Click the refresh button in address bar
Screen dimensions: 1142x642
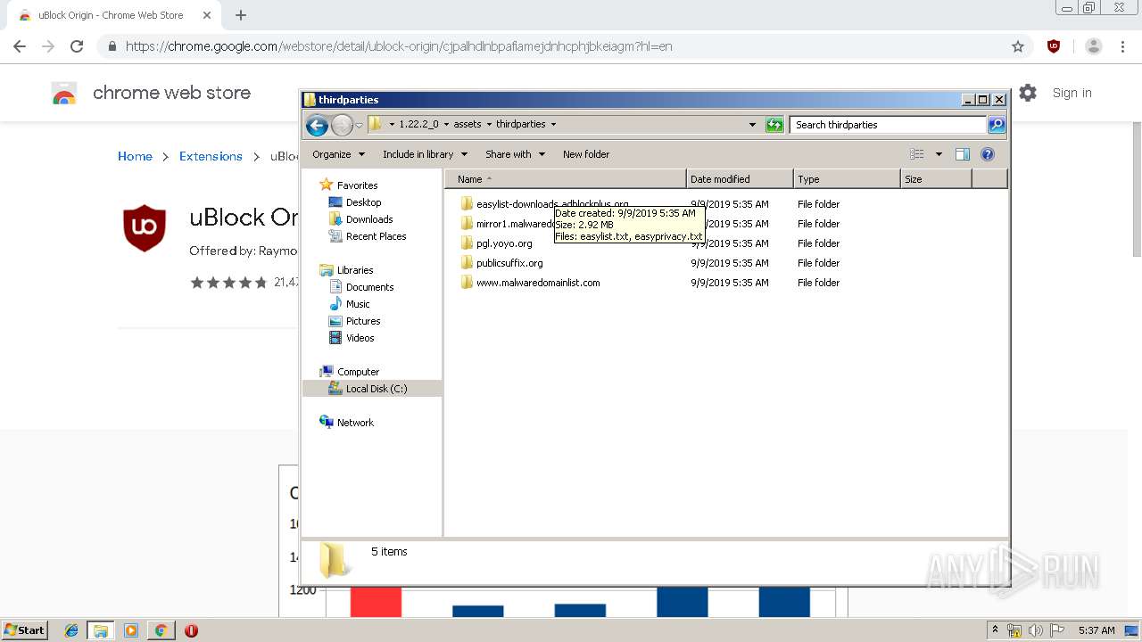[x=774, y=125]
